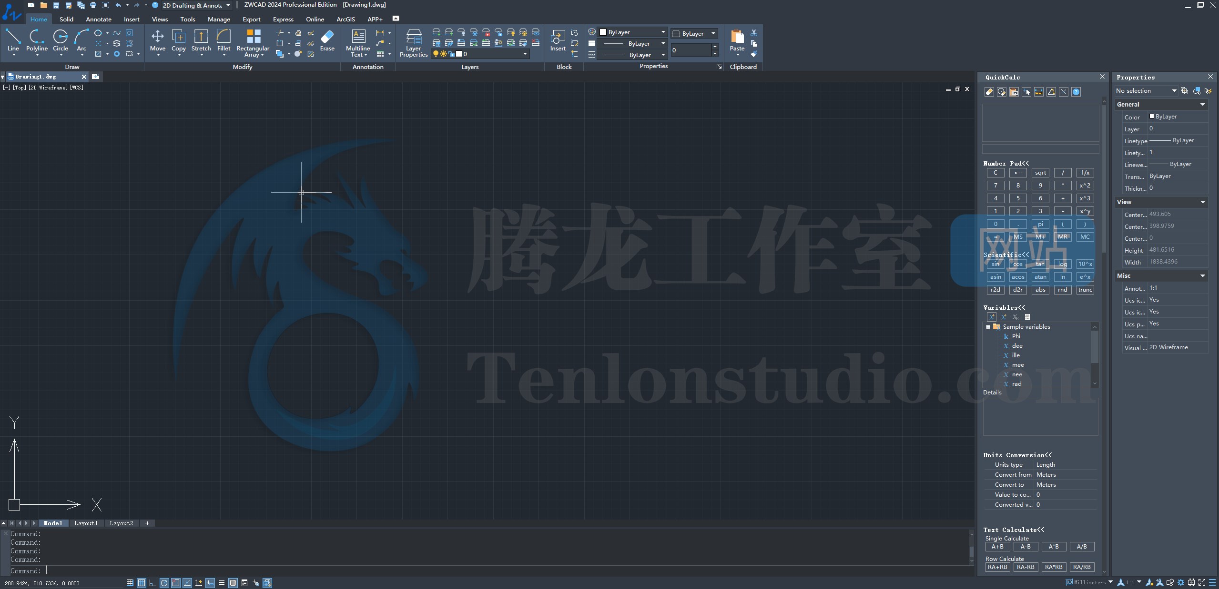Open the Express ribbon tab
The height and width of the screenshot is (589, 1219).
(x=283, y=19)
